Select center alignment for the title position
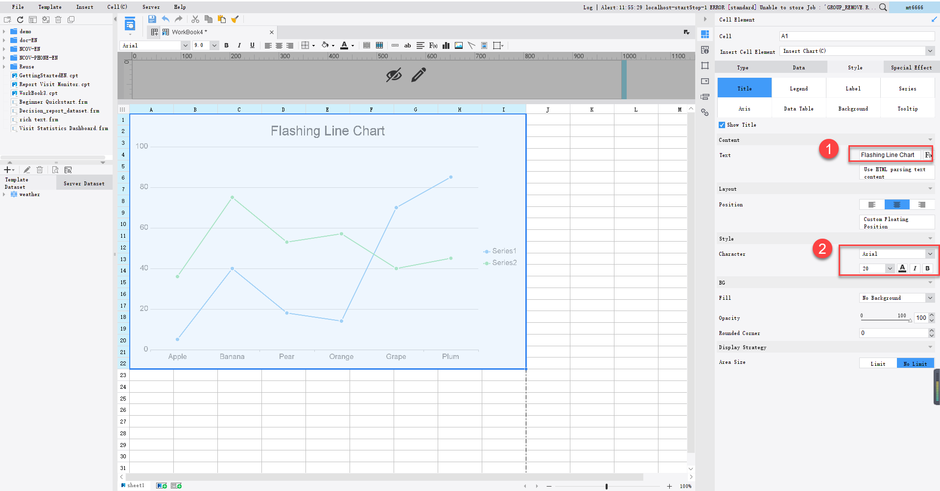 point(897,204)
